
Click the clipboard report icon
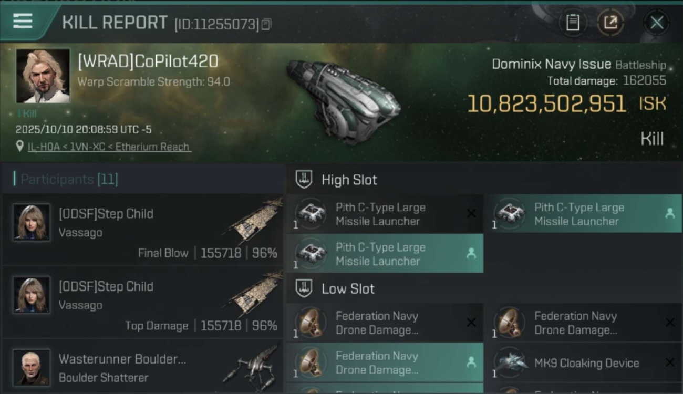[x=573, y=23]
